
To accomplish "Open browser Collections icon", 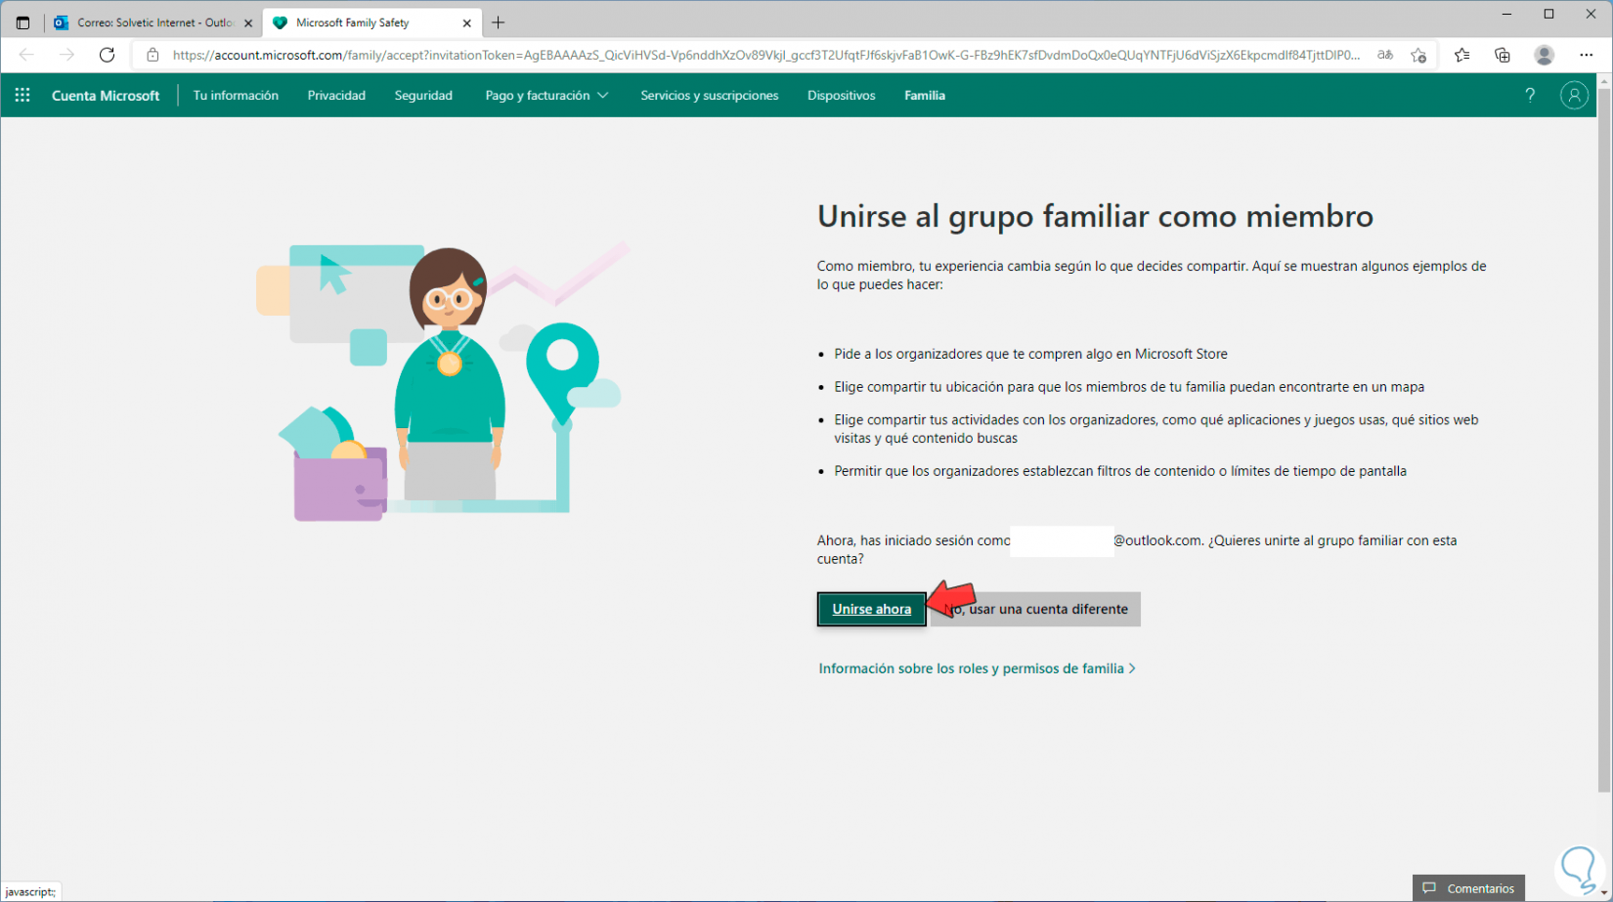I will tap(1503, 55).
